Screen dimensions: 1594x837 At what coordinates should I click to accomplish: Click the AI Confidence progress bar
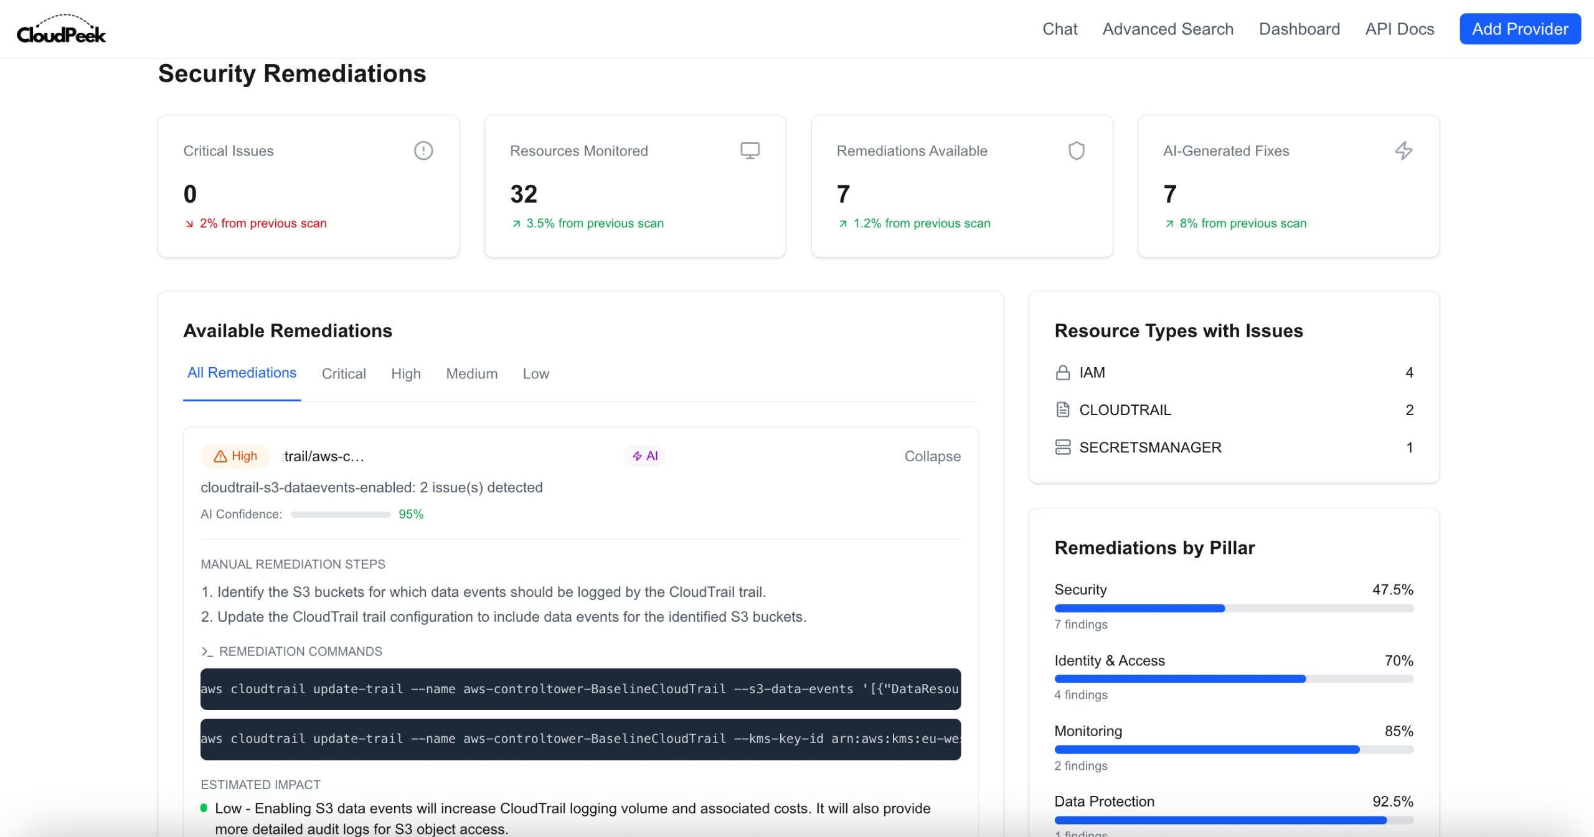pos(340,515)
